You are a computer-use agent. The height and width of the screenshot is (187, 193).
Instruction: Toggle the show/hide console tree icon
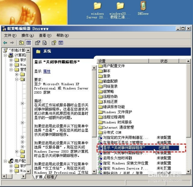(x=29, y=43)
